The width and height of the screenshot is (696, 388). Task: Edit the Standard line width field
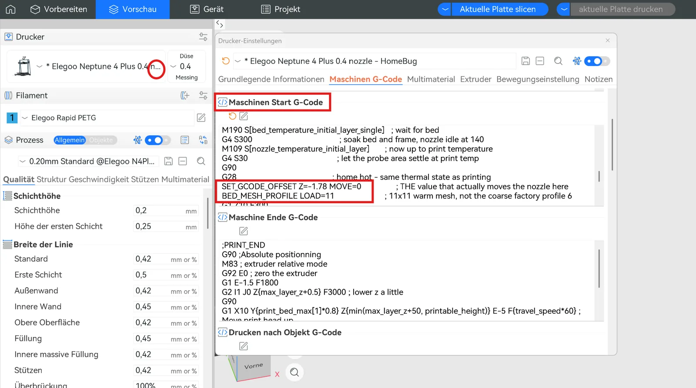point(166,259)
